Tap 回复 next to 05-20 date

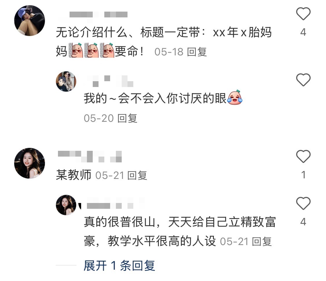click(127, 118)
